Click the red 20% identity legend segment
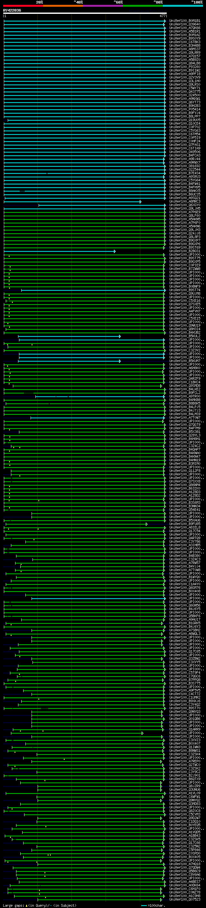Image resolution: width=206 pixels, height=908 pixels. [23, 6]
